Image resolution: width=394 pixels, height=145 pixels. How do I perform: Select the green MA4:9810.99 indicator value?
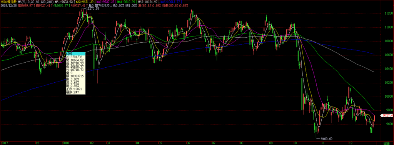tap(127, 2)
